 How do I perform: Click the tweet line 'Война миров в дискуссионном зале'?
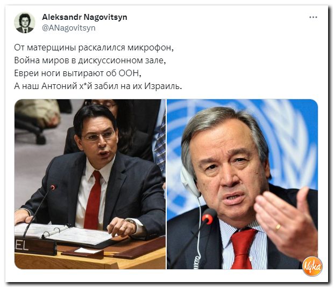(90, 61)
